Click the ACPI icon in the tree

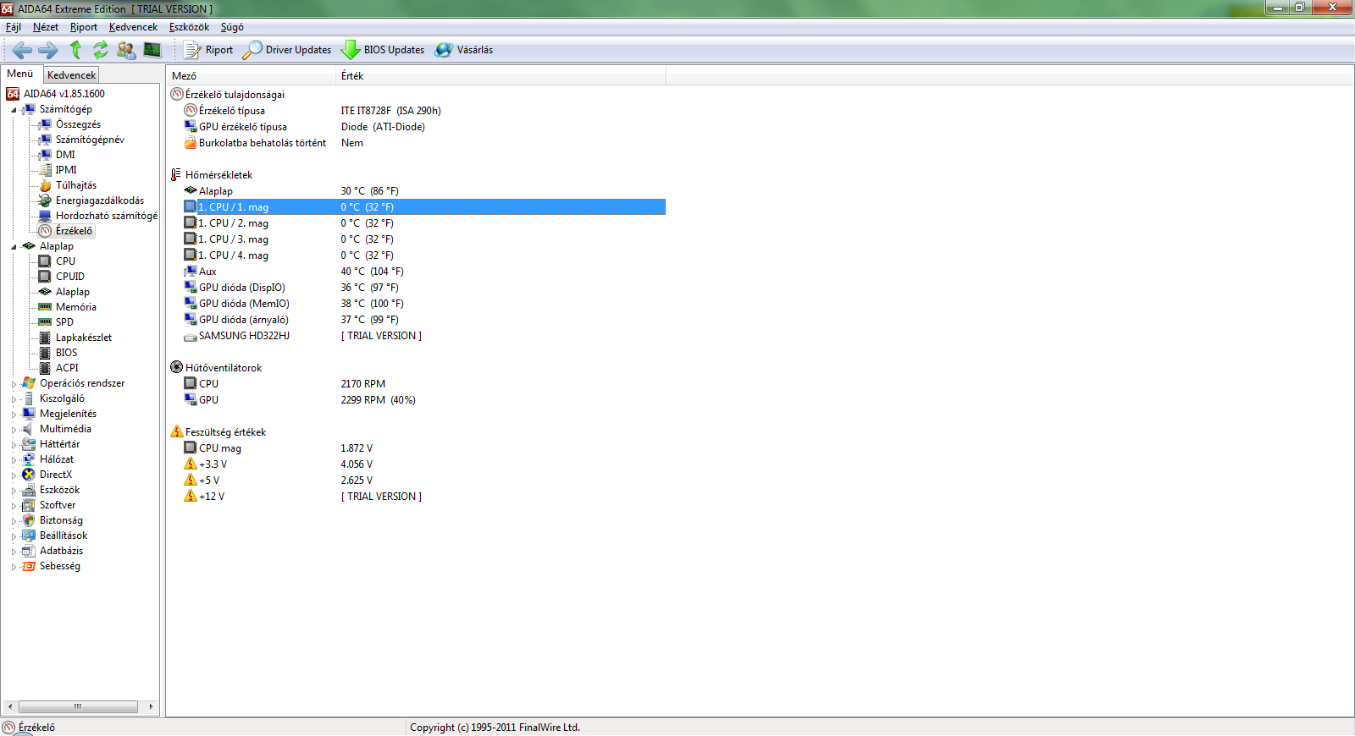pos(45,368)
